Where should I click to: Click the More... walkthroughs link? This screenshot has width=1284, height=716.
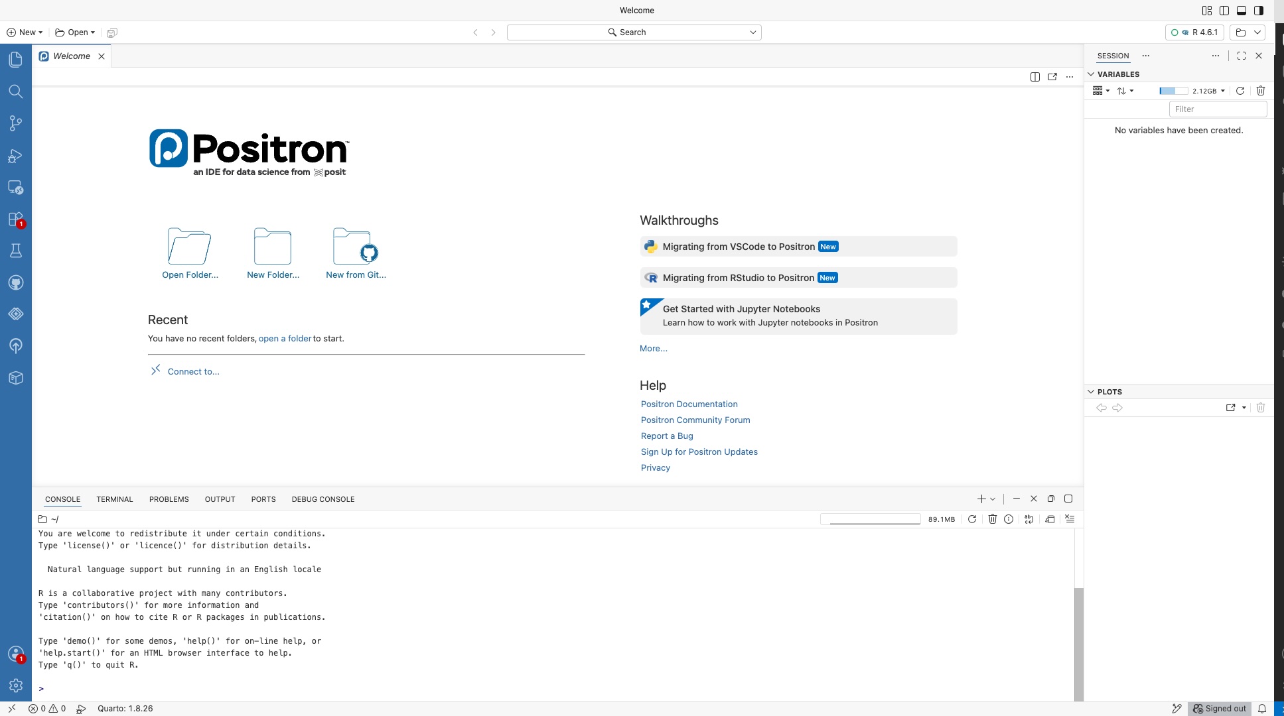point(654,348)
